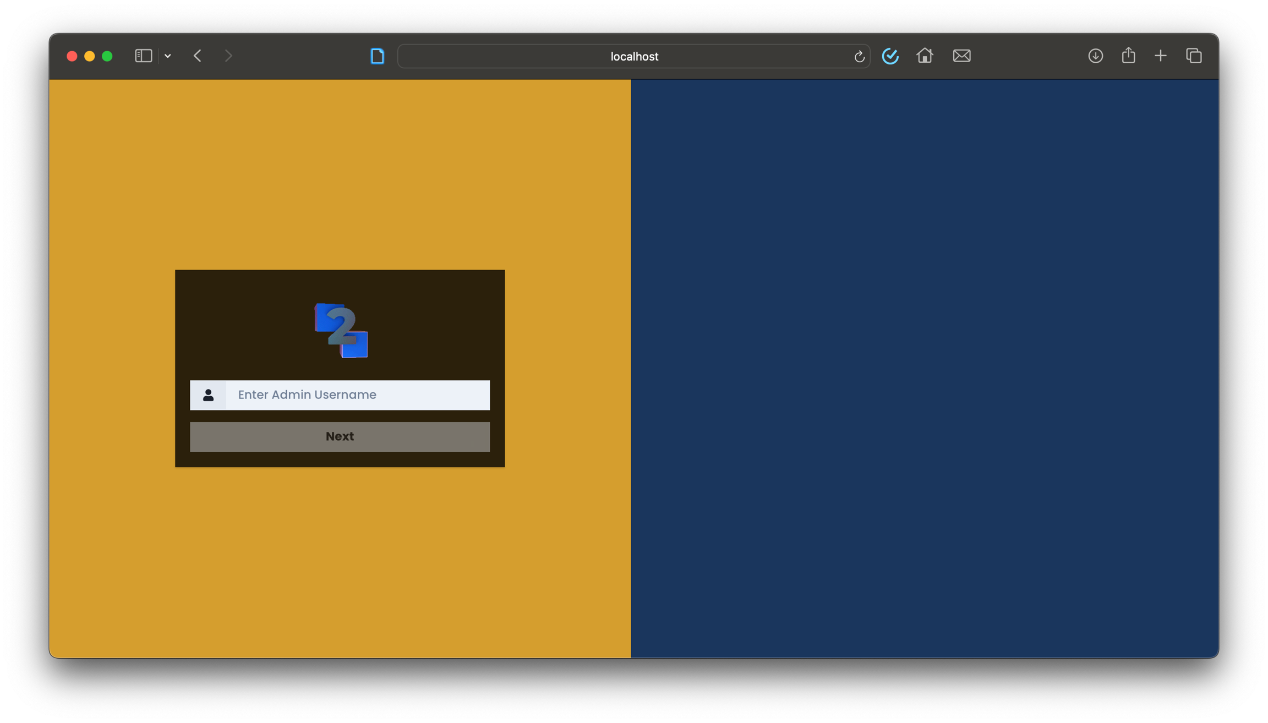Click the localhost address bar
The image size is (1268, 723).
tap(633, 56)
